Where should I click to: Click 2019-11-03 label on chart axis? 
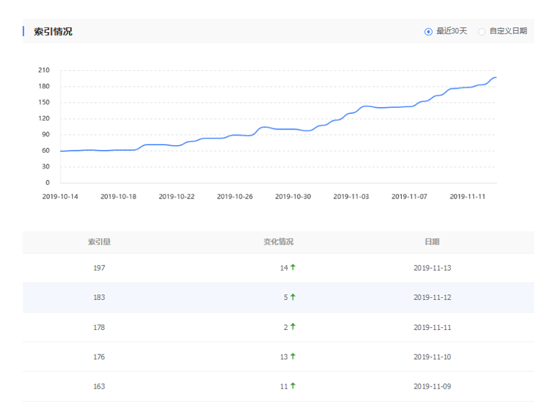tap(351, 196)
